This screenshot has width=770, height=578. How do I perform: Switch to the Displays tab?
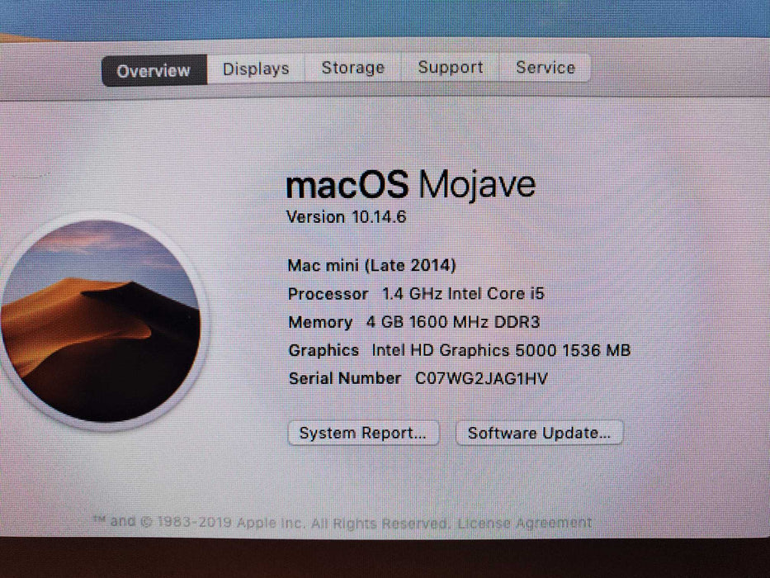click(255, 69)
